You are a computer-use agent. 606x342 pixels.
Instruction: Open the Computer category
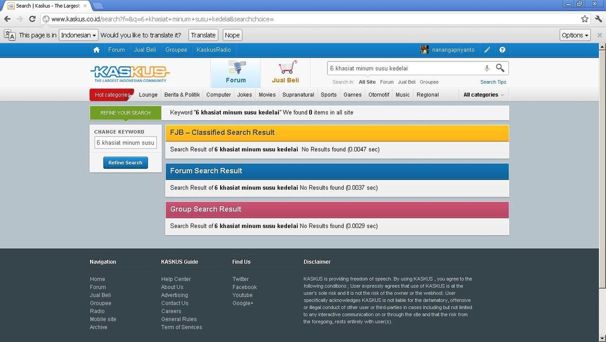pos(219,95)
